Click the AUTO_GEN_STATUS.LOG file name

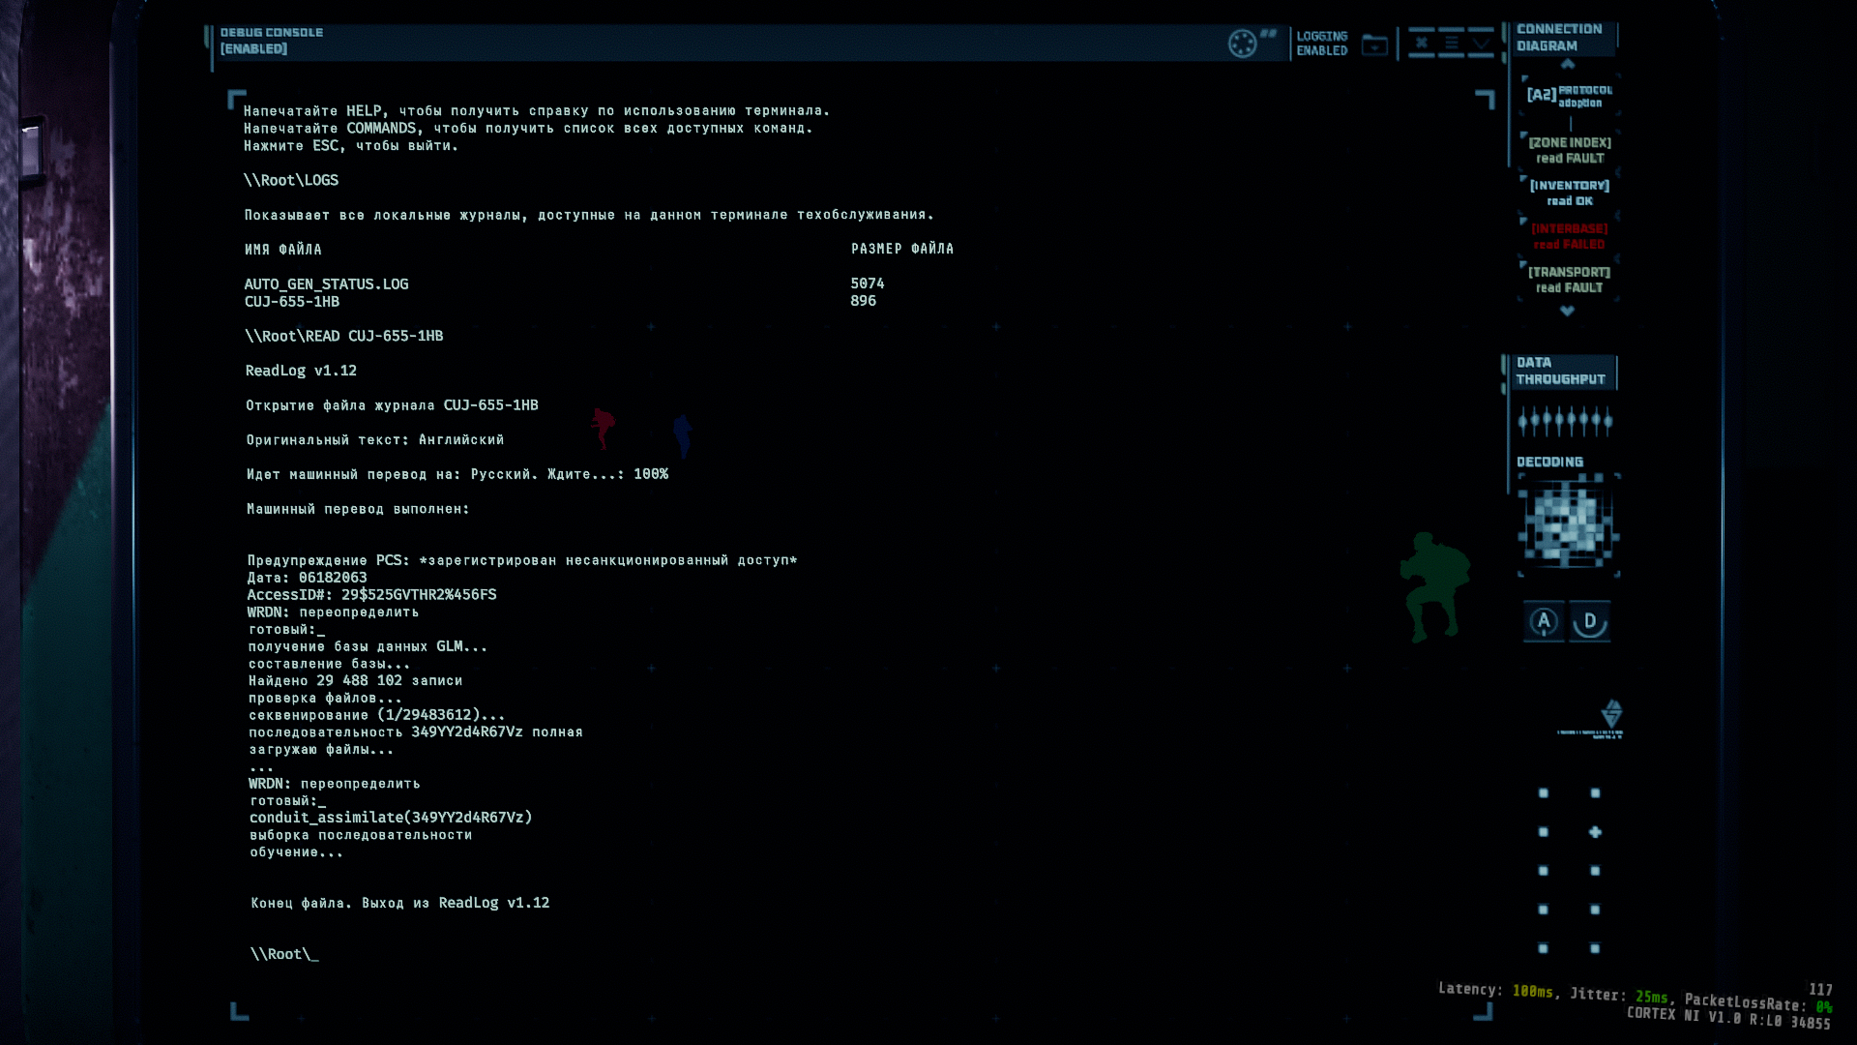click(x=326, y=284)
